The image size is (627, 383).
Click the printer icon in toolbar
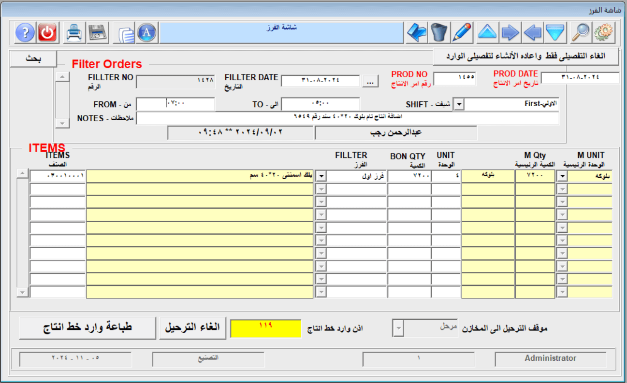(x=75, y=33)
